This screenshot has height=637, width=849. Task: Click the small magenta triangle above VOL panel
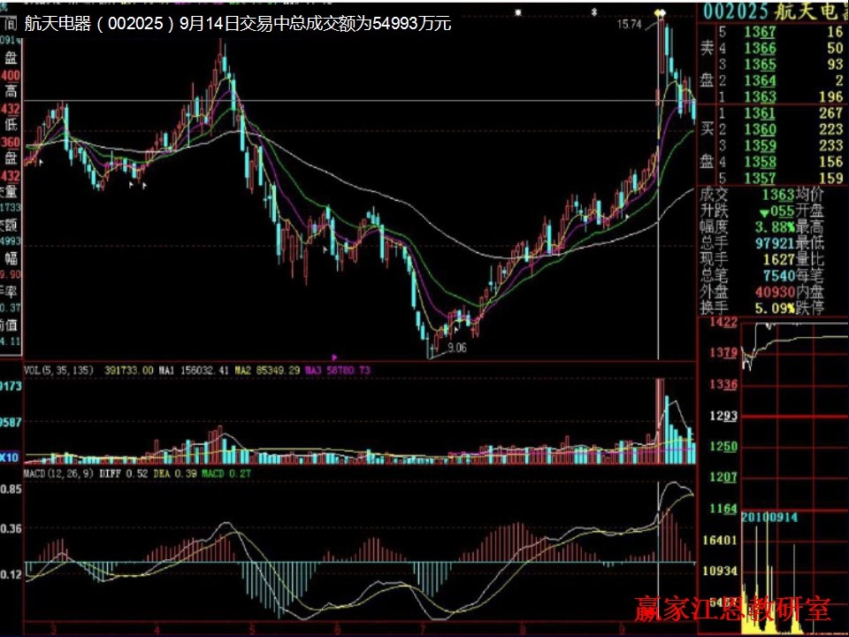coord(333,358)
